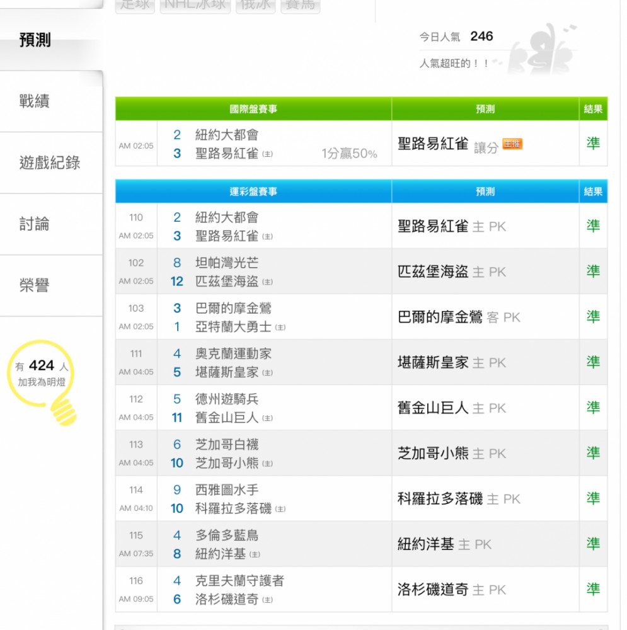Select game number 110
This screenshot has width=627, height=630.
136,217
